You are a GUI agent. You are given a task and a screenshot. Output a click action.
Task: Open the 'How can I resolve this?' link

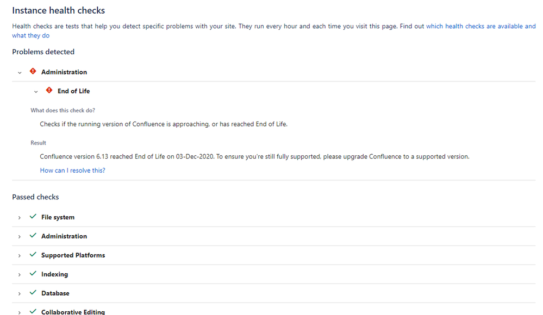[73, 171]
